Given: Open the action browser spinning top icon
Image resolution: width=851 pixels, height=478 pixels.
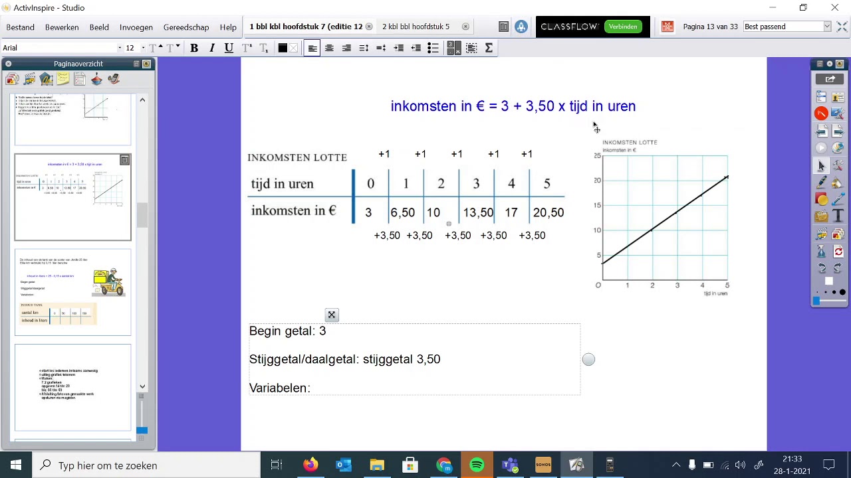Looking at the screenshot, I should (x=97, y=80).
